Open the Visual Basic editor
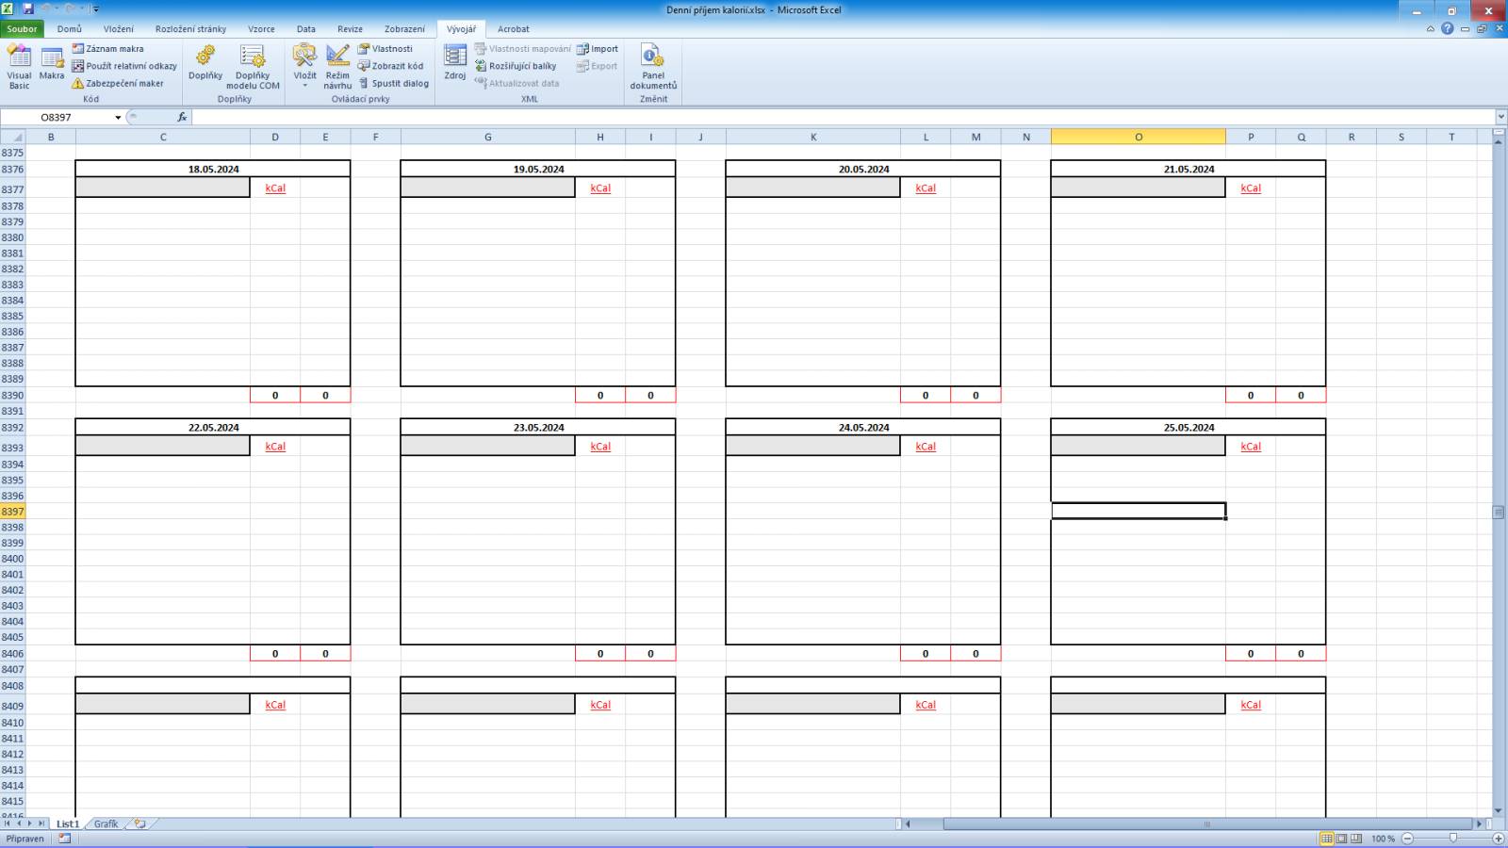Viewport: 1508px width, 848px height. coord(19,66)
